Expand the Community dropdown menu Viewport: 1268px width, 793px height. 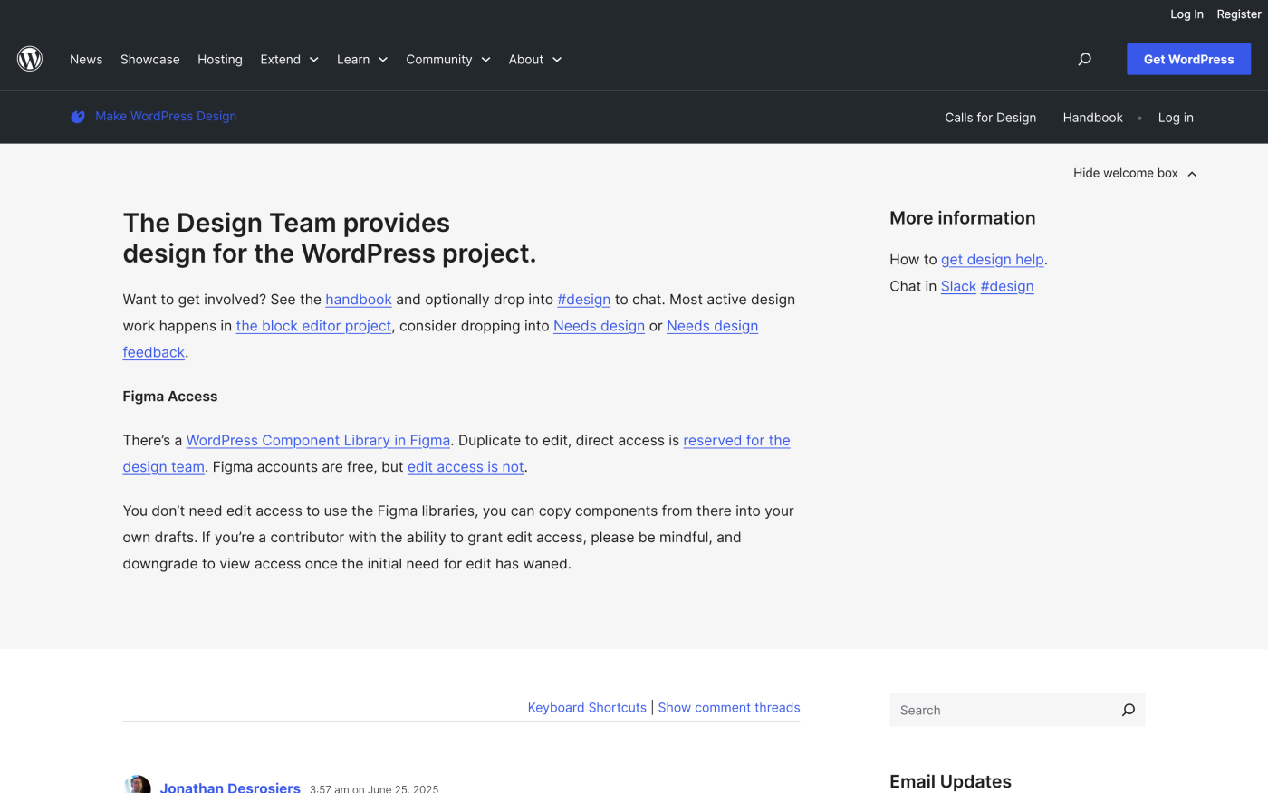point(447,59)
